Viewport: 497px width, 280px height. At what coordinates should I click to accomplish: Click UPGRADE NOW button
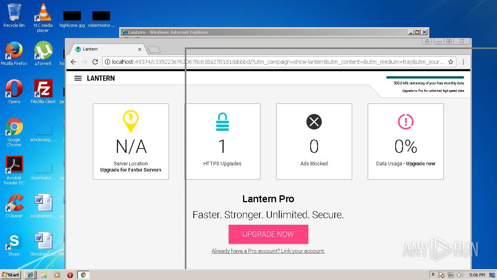pos(268,234)
